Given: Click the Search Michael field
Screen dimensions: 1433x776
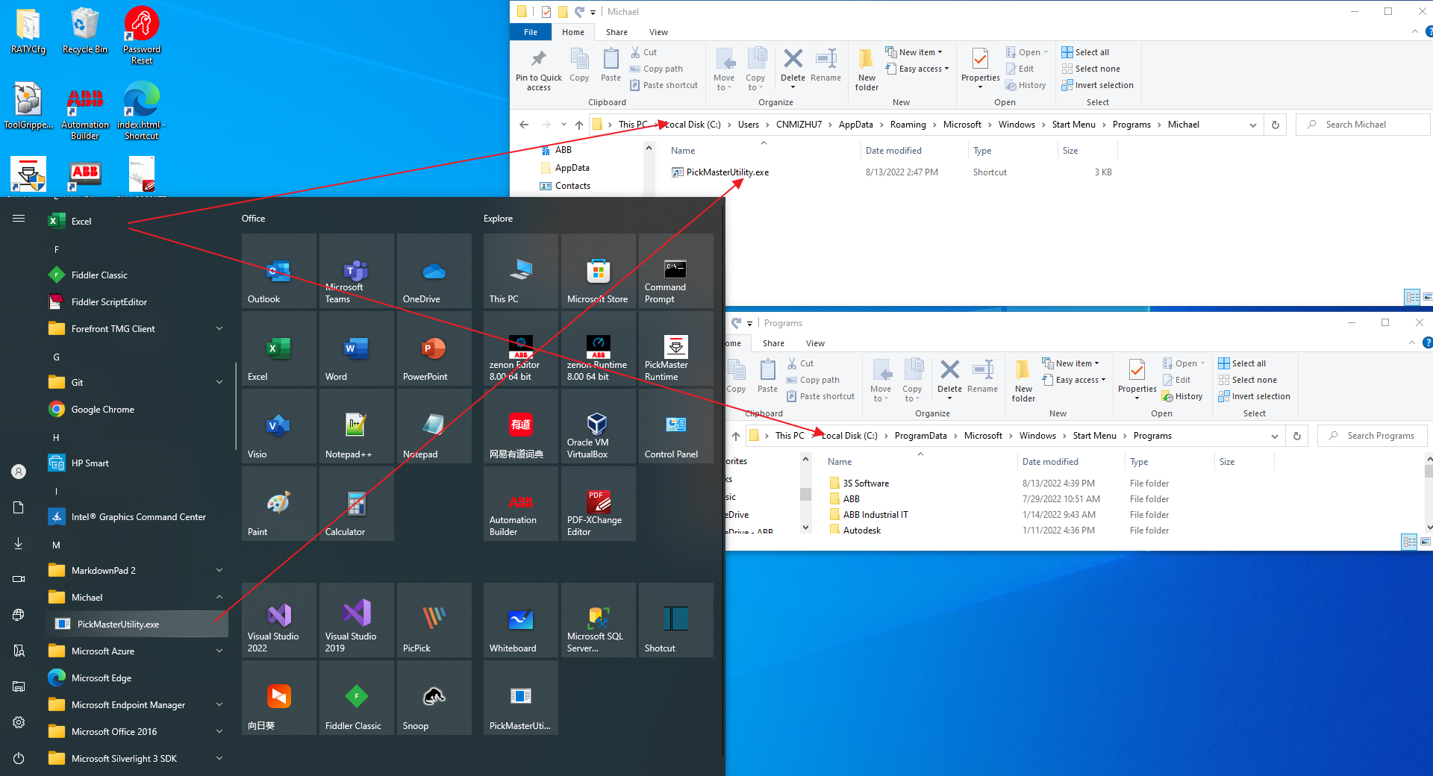Looking at the screenshot, I should pos(1364,125).
